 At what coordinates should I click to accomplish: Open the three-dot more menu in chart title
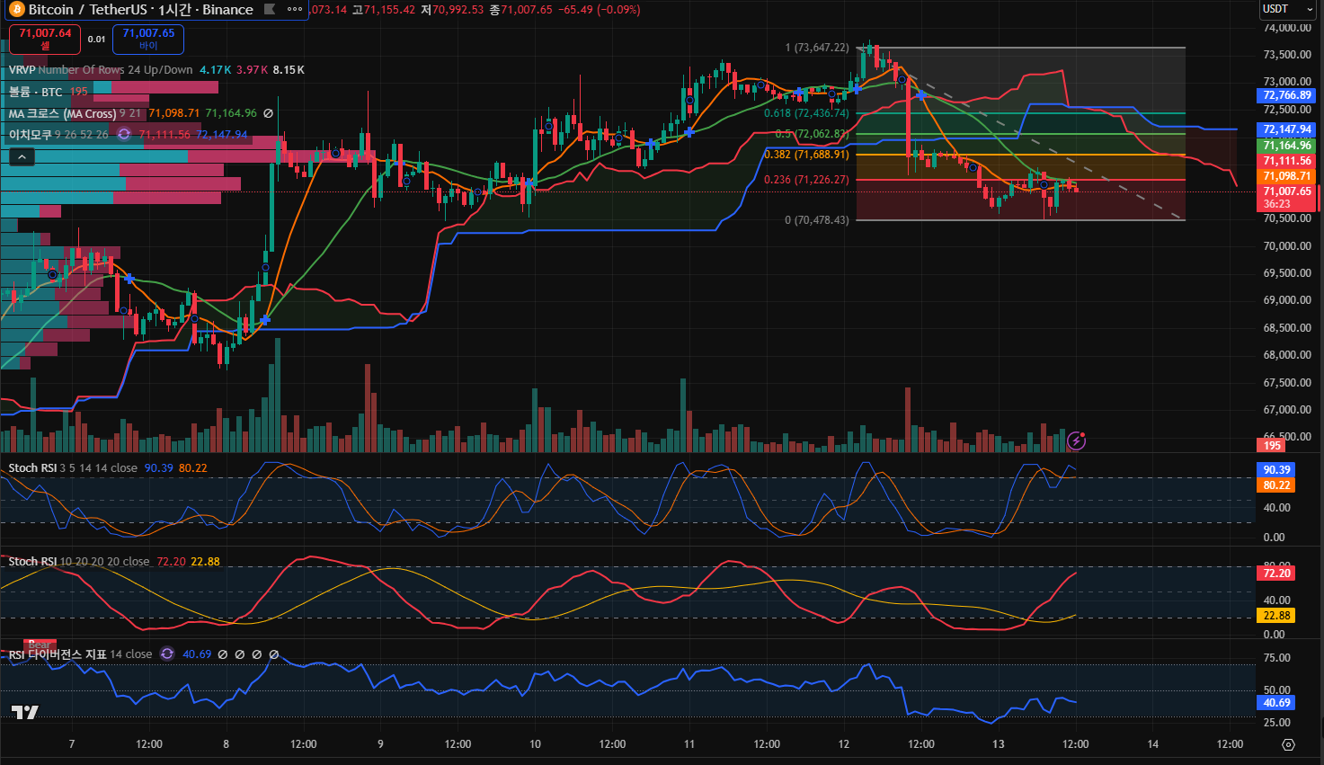tap(294, 10)
